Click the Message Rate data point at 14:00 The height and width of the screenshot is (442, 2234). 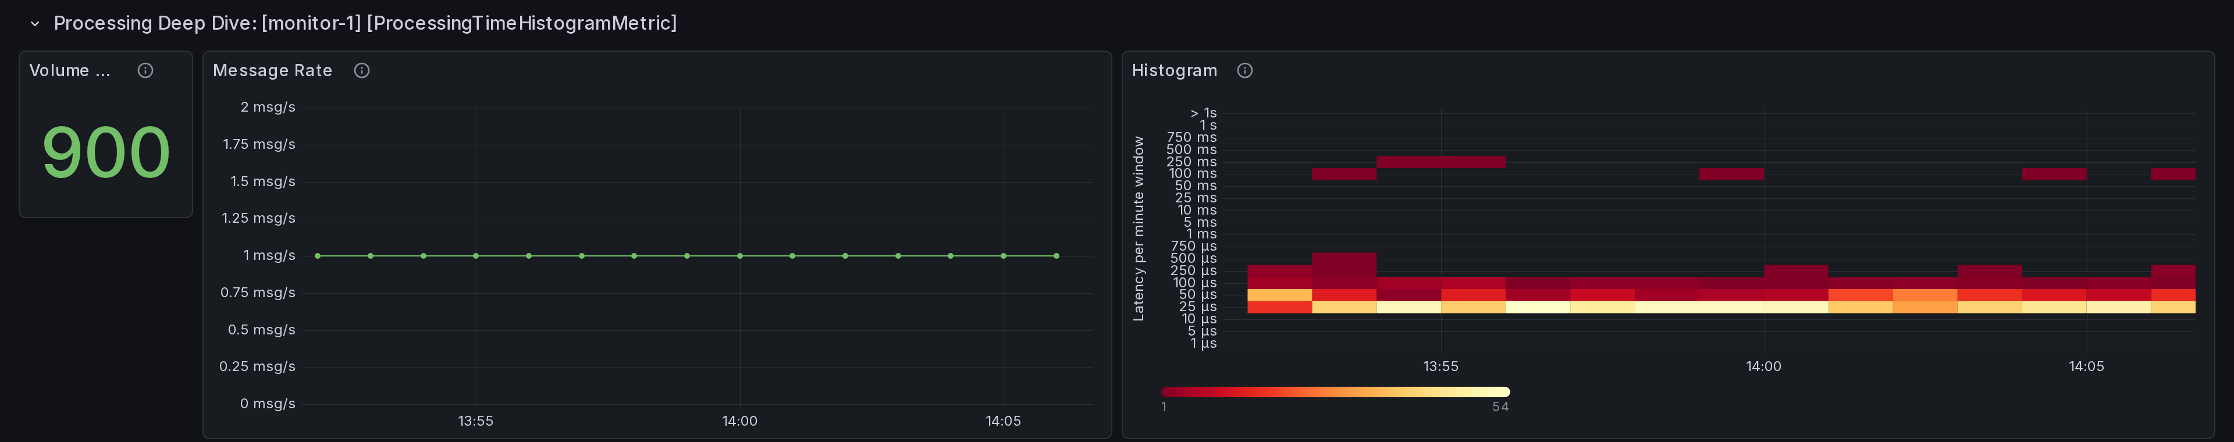[740, 256]
